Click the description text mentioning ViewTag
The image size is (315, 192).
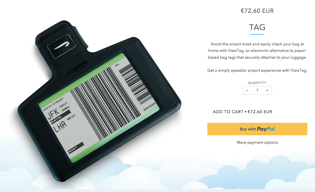[257, 50]
